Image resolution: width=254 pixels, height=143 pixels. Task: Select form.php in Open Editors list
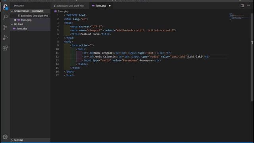pos(30,20)
